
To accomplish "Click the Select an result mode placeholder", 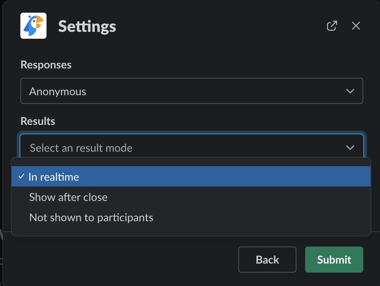I will tap(81, 148).
